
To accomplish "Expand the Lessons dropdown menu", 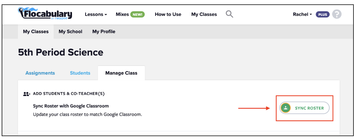I will point(96,14).
